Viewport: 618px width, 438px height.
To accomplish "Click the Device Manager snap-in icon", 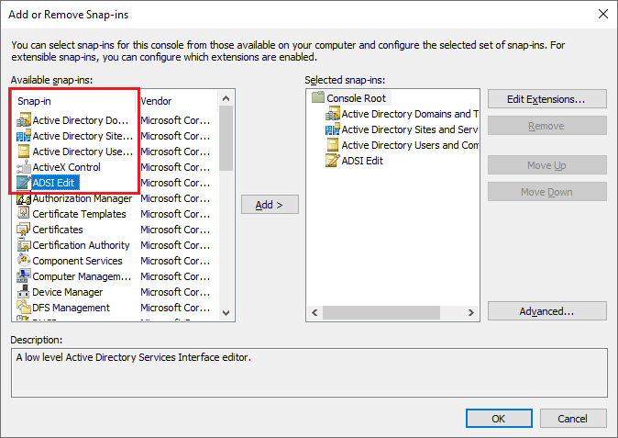I will click(24, 292).
